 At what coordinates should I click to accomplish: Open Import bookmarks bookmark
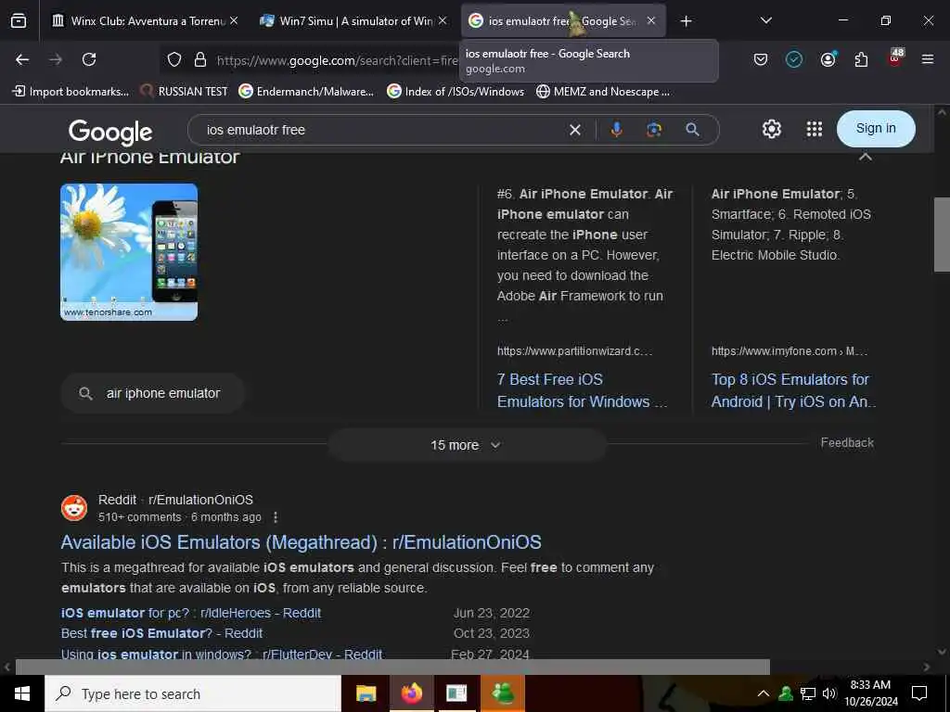(x=71, y=92)
